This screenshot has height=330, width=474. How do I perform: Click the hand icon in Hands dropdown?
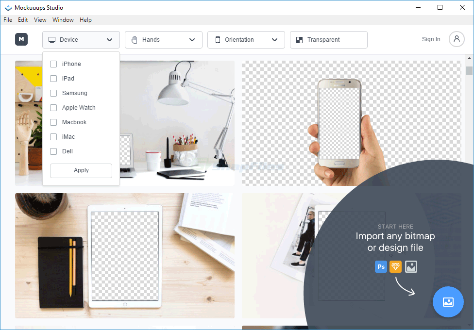click(135, 40)
